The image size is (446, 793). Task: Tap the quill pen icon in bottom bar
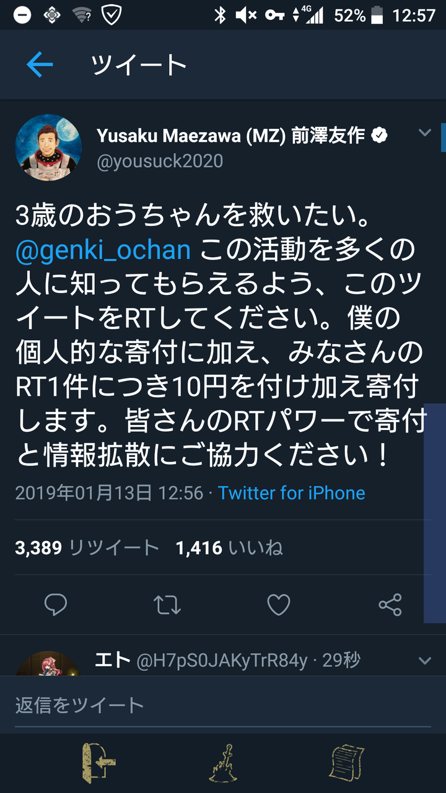pyautogui.click(x=223, y=763)
